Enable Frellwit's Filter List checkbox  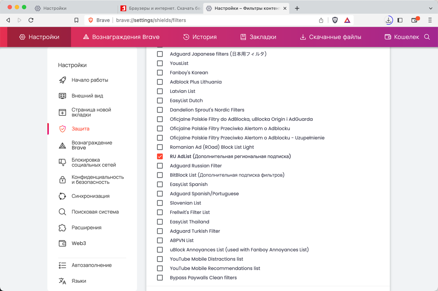point(160,213)
